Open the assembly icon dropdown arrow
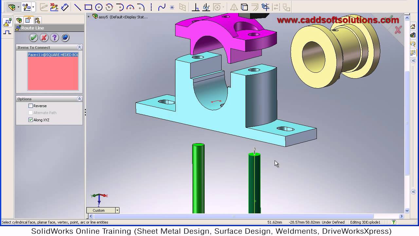The image size is (419, 236). coord(18,7)
